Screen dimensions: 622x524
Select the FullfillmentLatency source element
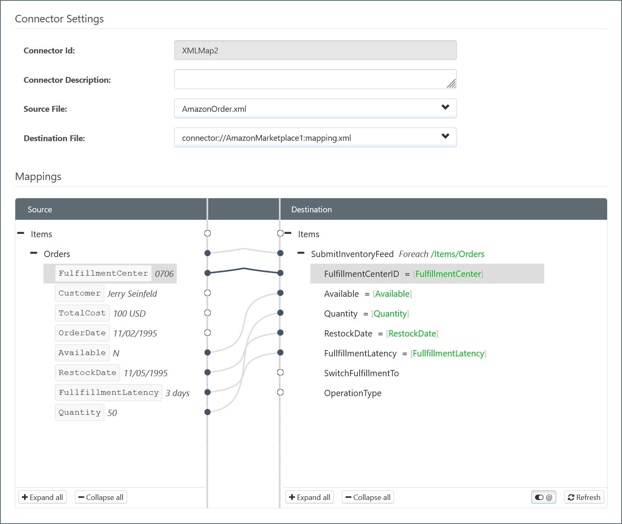108,392
